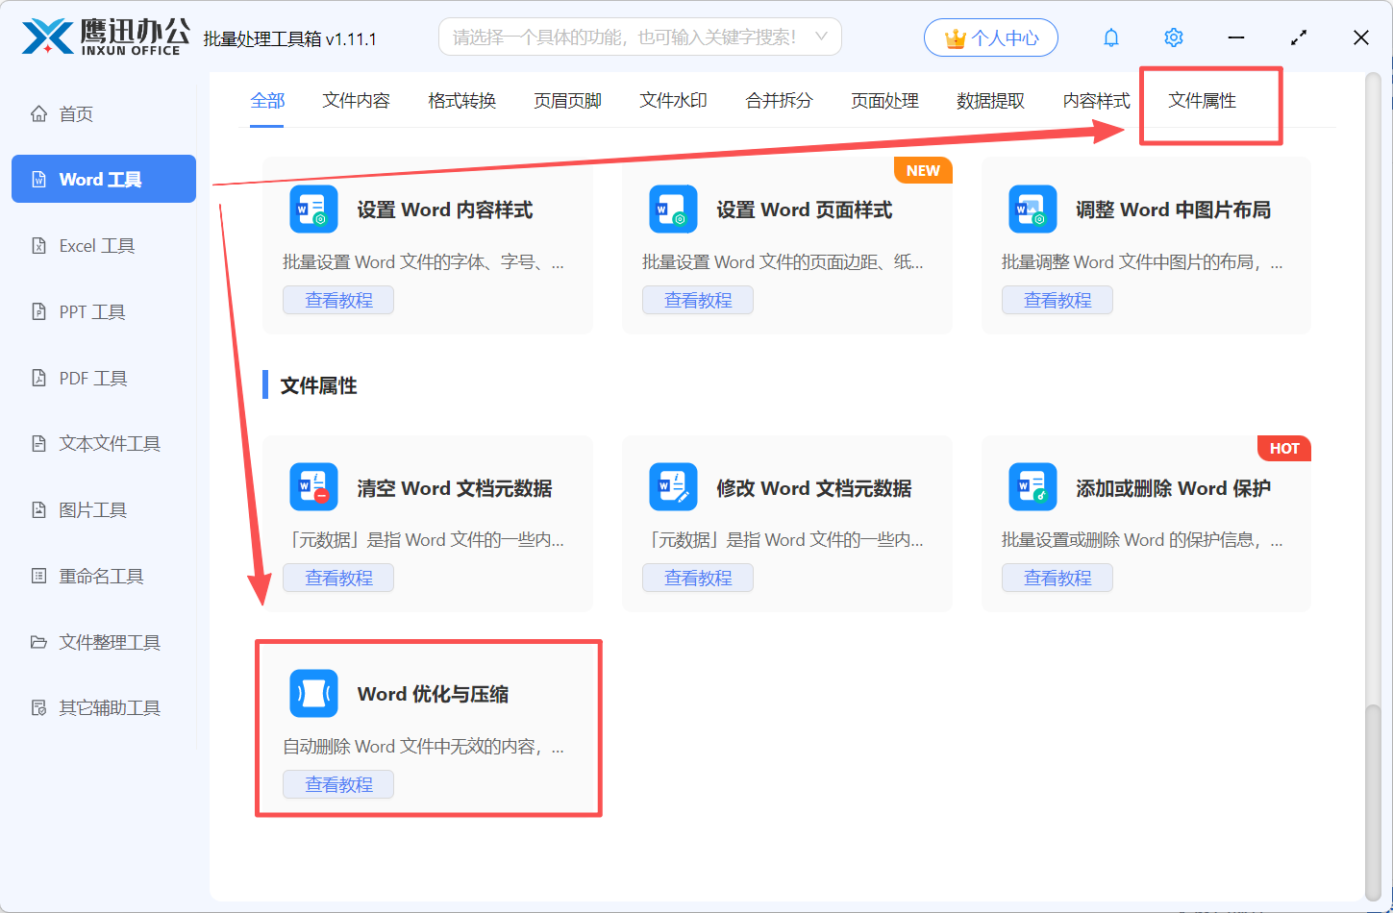Click the 添加或删除 Word 保护 title
1393x913 pixels.
[1174, 488]
